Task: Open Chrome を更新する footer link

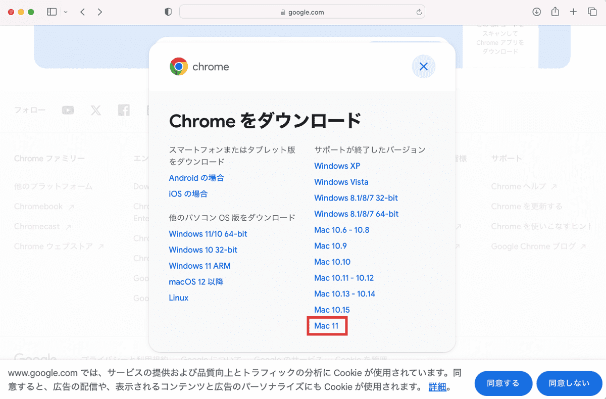Action: pos(527,207)
